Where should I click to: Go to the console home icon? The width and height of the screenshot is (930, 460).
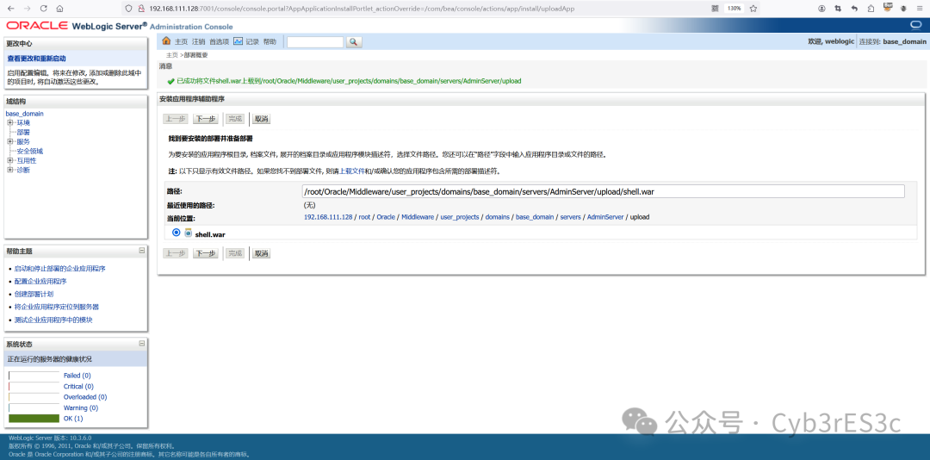pyautogui.click(x=167, y=41)
